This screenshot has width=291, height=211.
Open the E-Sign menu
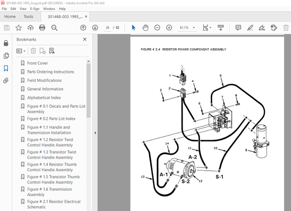coord(35,9)
